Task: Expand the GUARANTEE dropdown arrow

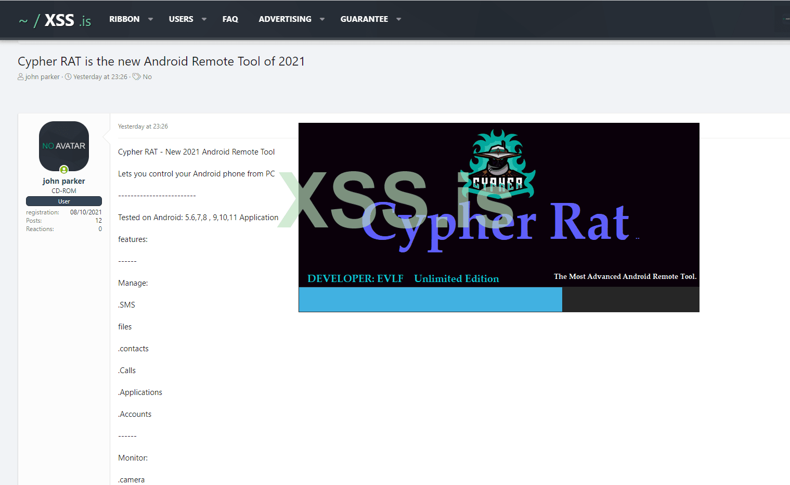Action: pyautogui.click(x=398, y=19)
